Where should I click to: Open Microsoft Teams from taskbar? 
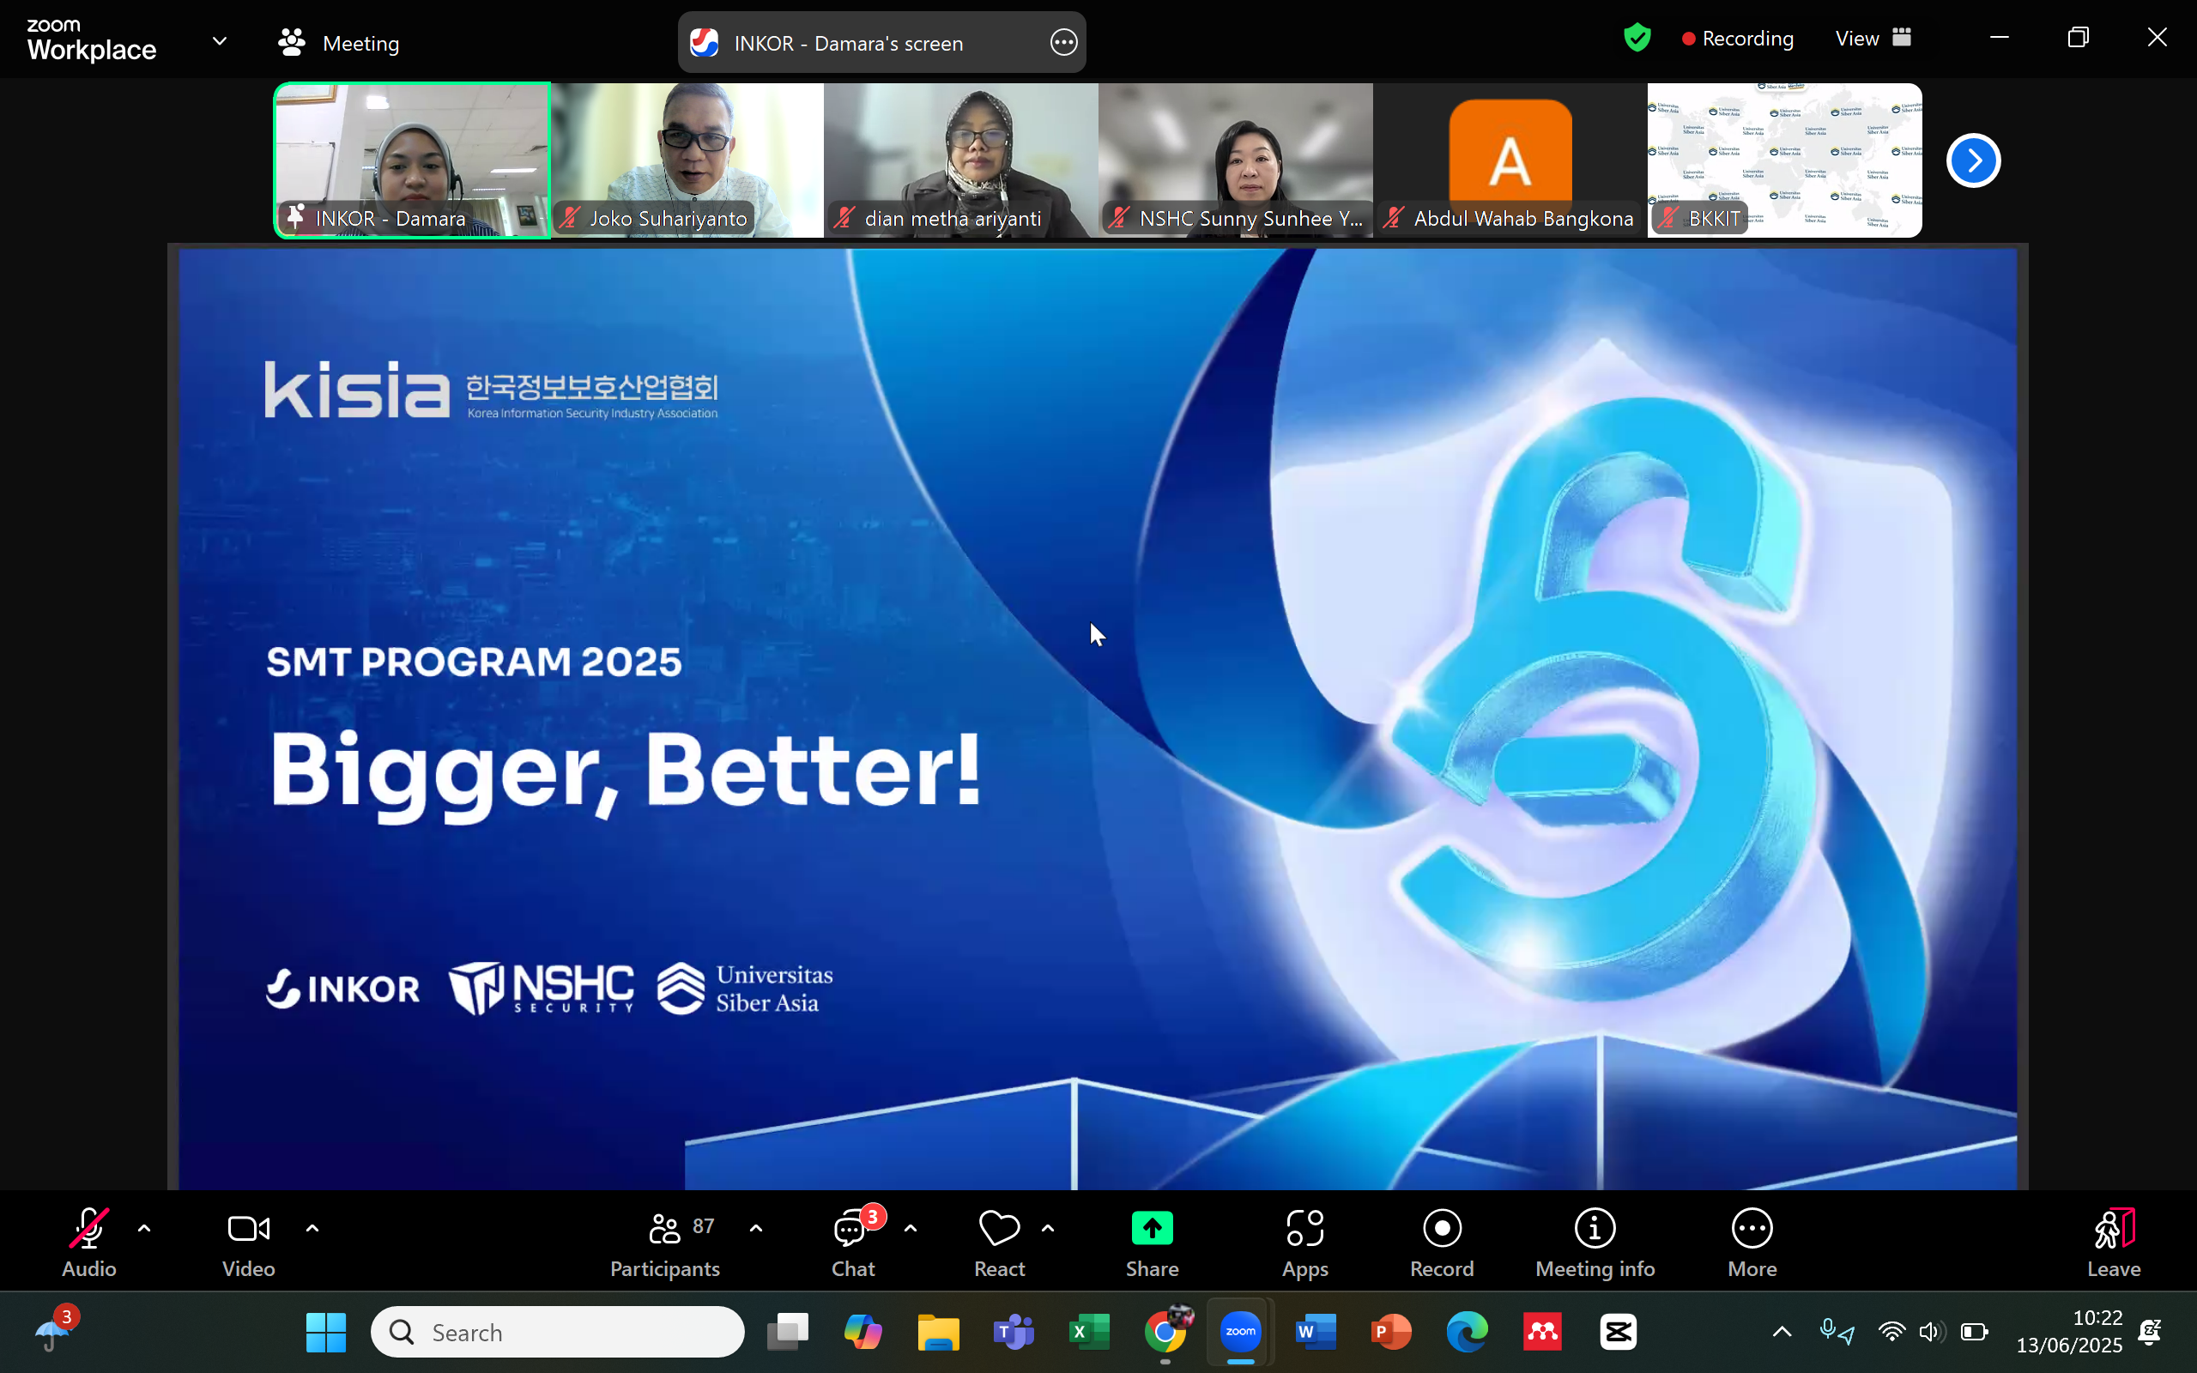[1014, 1332]
